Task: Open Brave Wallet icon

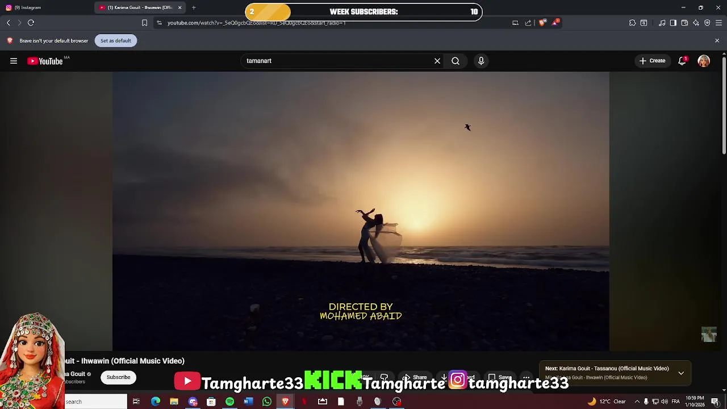Action: (684, 23)
